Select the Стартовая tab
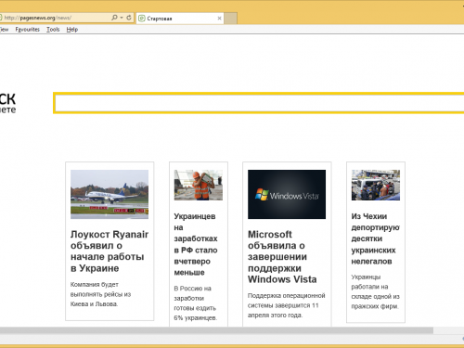The width and height of the screenshot is (464, 348). (180, 19)
